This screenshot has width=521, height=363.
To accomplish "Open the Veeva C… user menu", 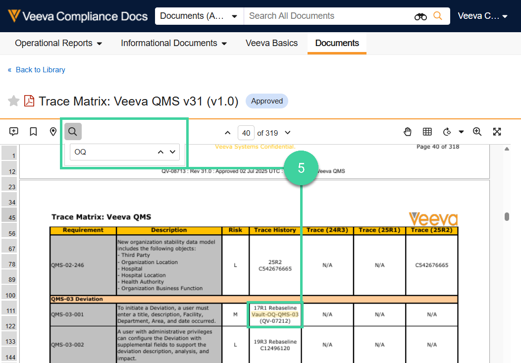I will point(482,16).
